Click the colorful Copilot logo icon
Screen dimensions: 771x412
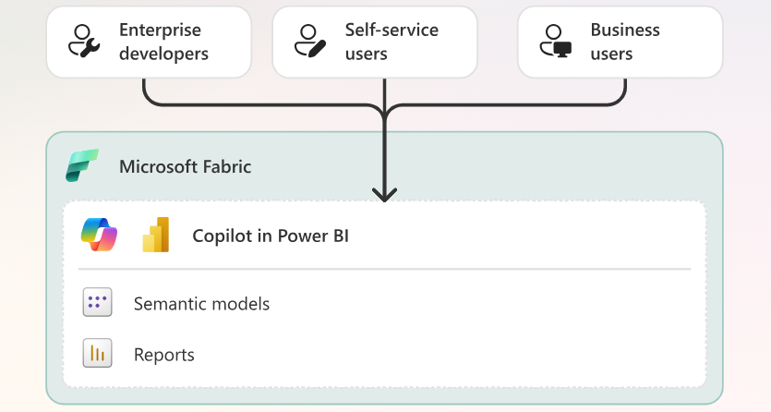point(100,235)
